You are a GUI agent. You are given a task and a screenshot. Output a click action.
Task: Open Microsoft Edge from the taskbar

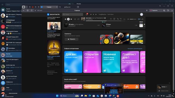[90, 96]
